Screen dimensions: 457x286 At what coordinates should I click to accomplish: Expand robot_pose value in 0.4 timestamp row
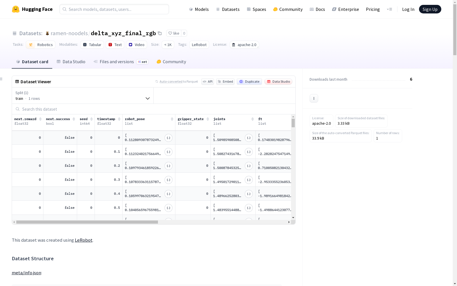click(169, 194)
